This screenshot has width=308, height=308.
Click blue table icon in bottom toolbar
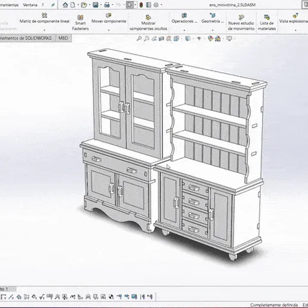134,297
